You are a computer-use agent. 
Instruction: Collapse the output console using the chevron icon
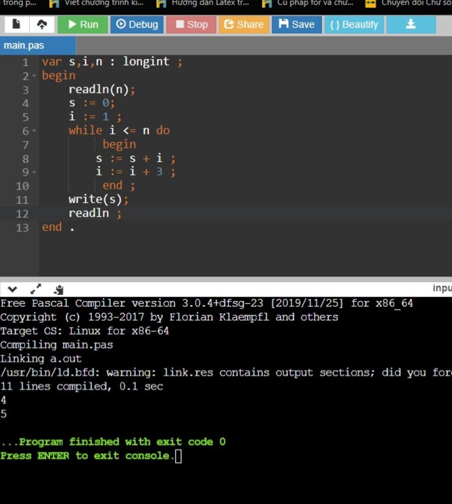(13, 289)
